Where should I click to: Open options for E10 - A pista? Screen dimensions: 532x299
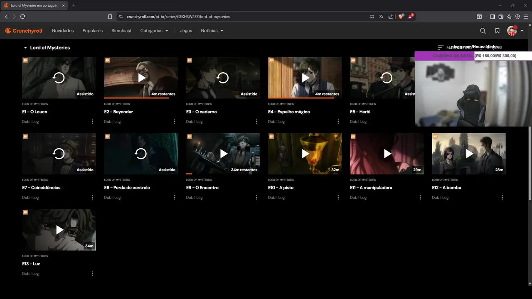coord(338,198)
